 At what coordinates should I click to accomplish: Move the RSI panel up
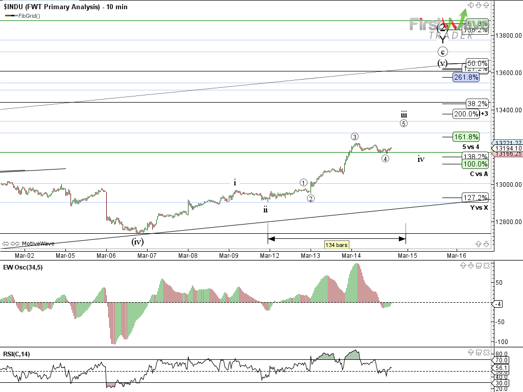470,353
